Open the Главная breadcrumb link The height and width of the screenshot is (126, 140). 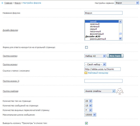tap(8, 3)
